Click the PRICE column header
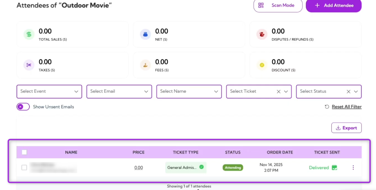The height and width of the screenshot is (190, 376). [139, 152]
